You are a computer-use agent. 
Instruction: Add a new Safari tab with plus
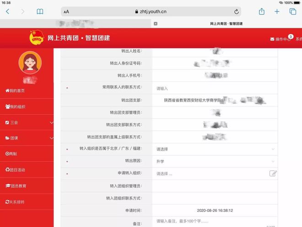277,11
